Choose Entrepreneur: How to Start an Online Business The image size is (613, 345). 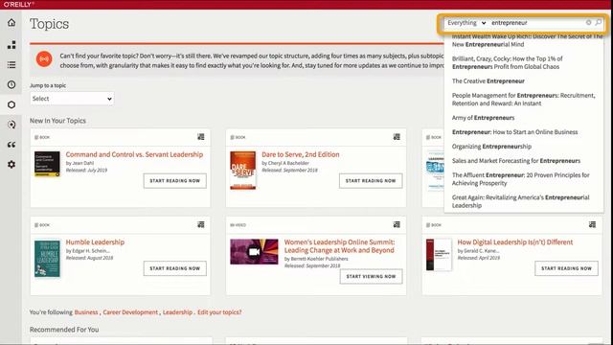click(514, 132)
